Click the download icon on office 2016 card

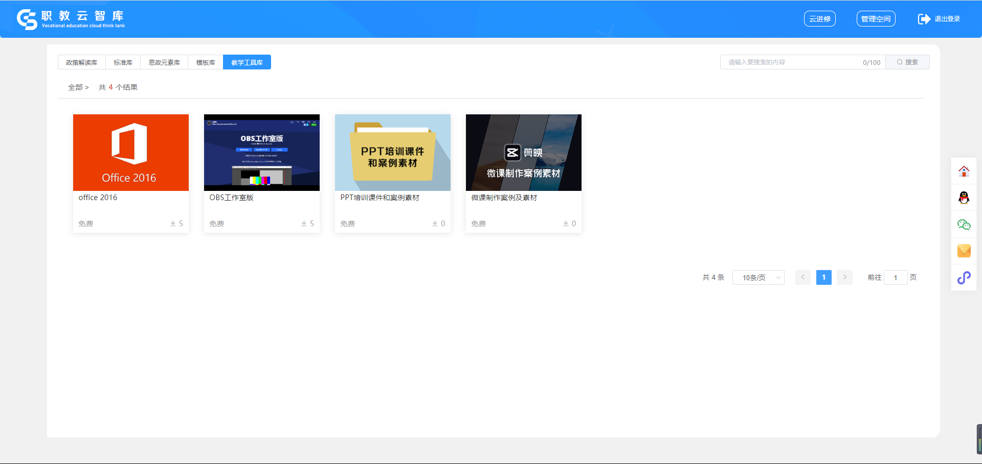click(173, 224)
